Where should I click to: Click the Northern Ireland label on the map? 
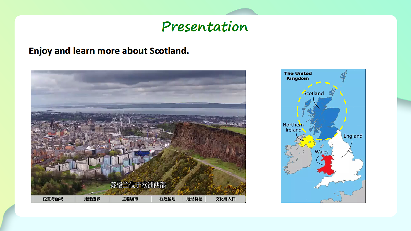pos(293,127)
